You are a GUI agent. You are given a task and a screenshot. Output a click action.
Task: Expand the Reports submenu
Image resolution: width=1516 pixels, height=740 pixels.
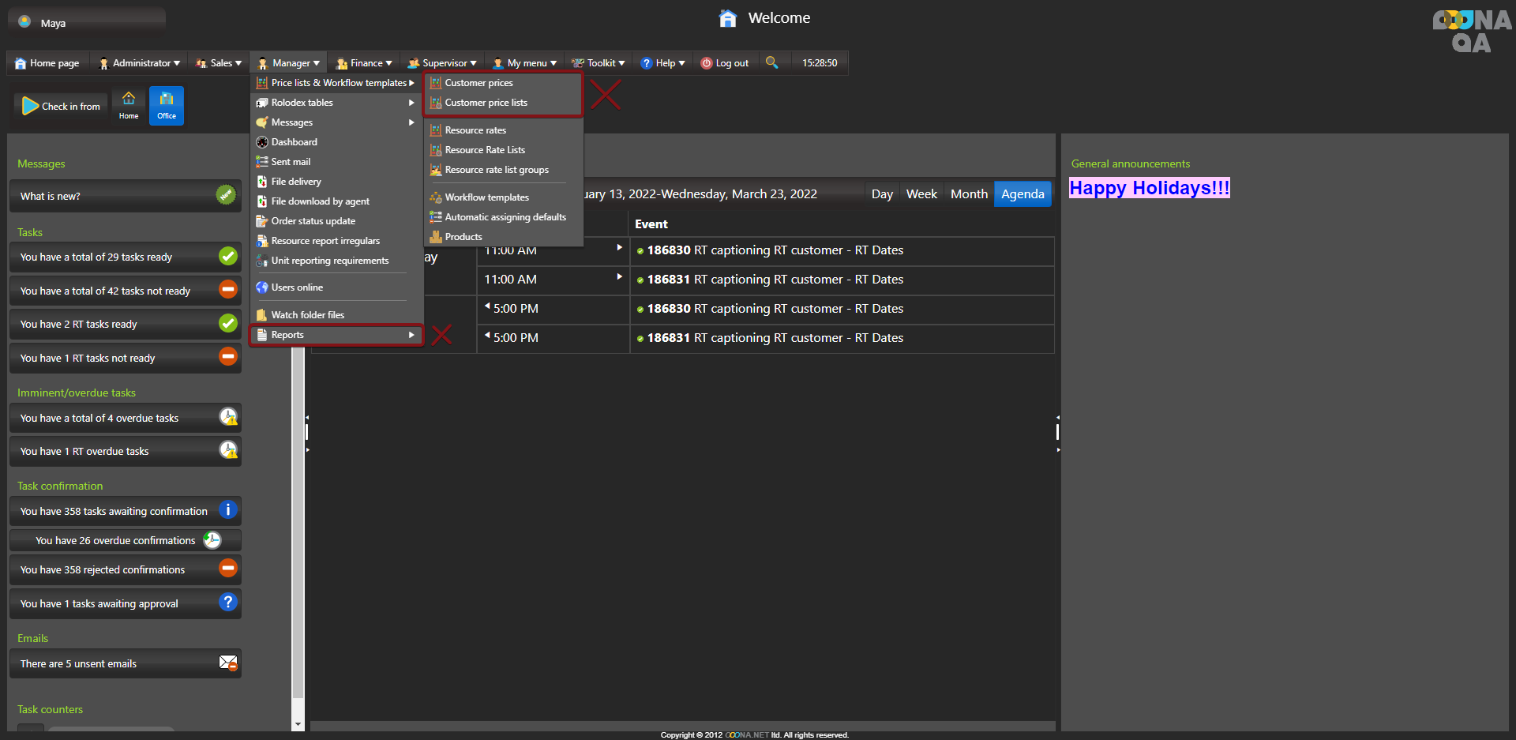pyautogui.click(x=336, y=335)
